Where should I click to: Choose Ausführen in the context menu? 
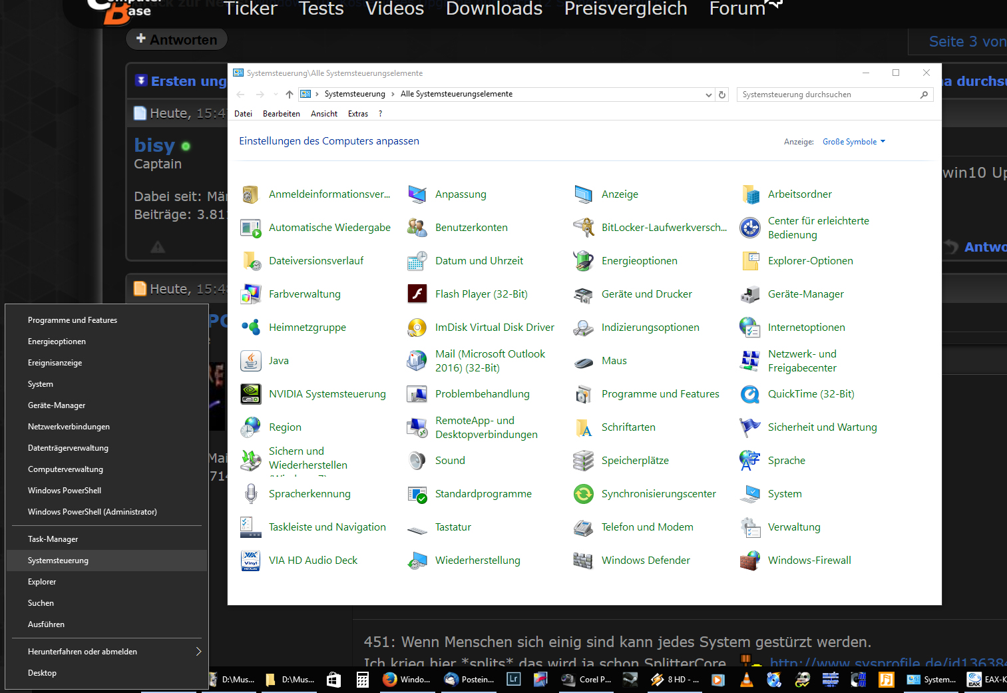[106, 624]
